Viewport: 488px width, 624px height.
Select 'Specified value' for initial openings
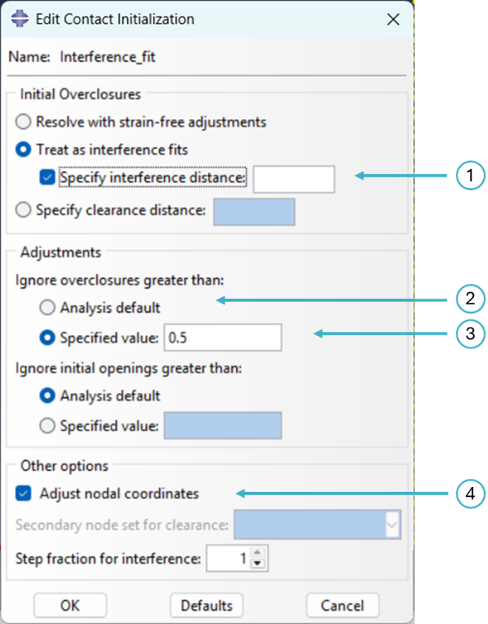pos(47,425)
